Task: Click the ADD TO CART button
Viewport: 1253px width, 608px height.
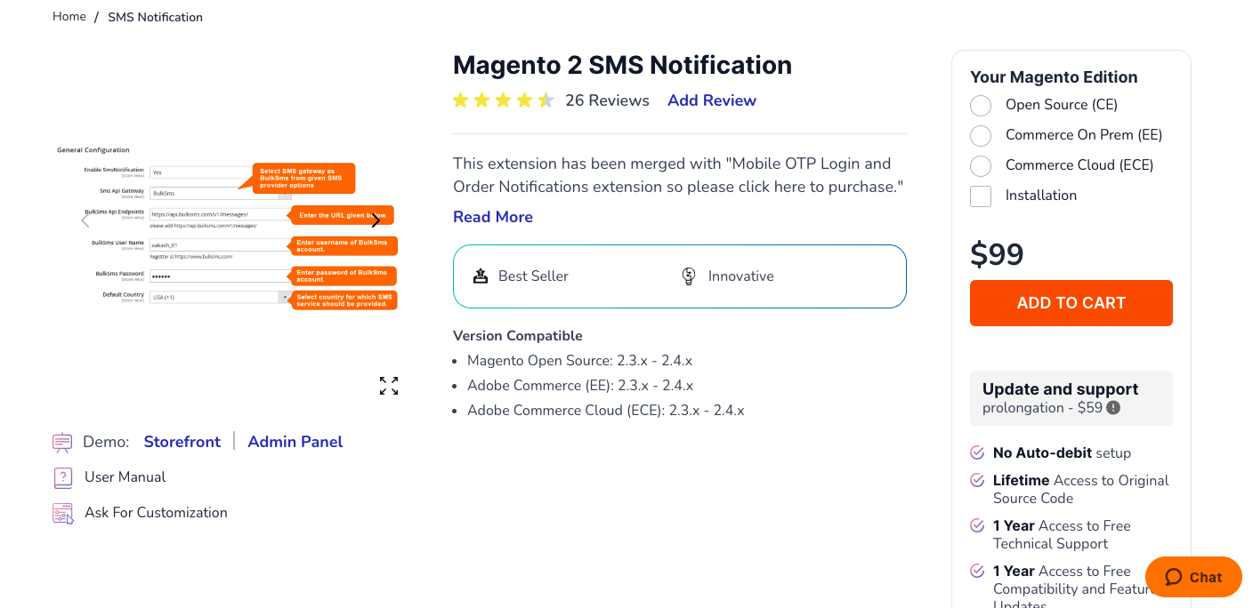Action: pyautogui.click(x=1071, y=303)
